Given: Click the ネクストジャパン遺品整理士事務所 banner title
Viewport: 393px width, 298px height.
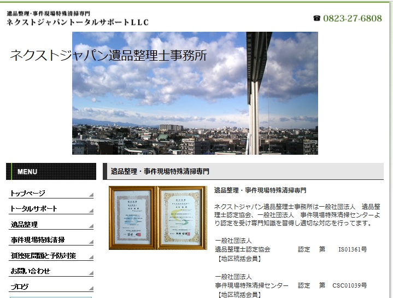Looking at the screenshot, I should click(108, 55).
